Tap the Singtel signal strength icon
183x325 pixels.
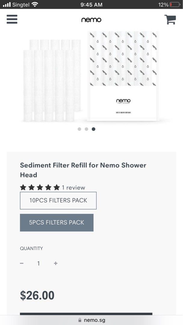point(7,5)
